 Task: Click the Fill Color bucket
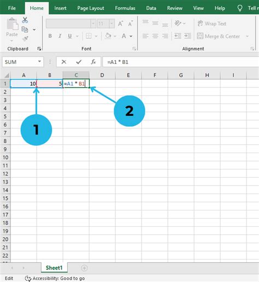tap(108, 36)
